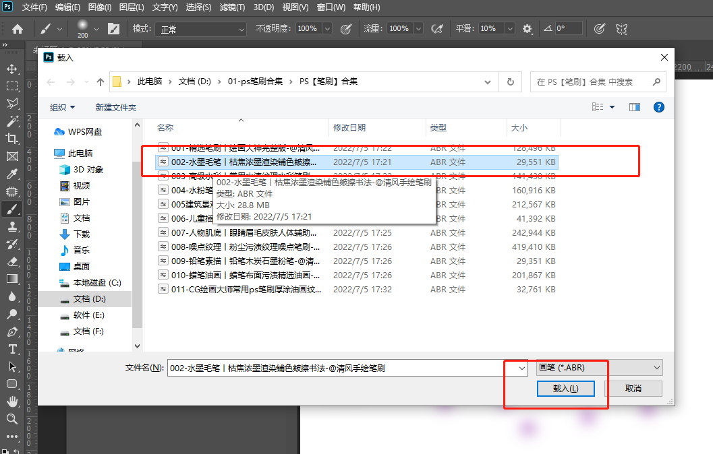
Task: Open the 滤镜(T) menu
Action: [232, 7]
